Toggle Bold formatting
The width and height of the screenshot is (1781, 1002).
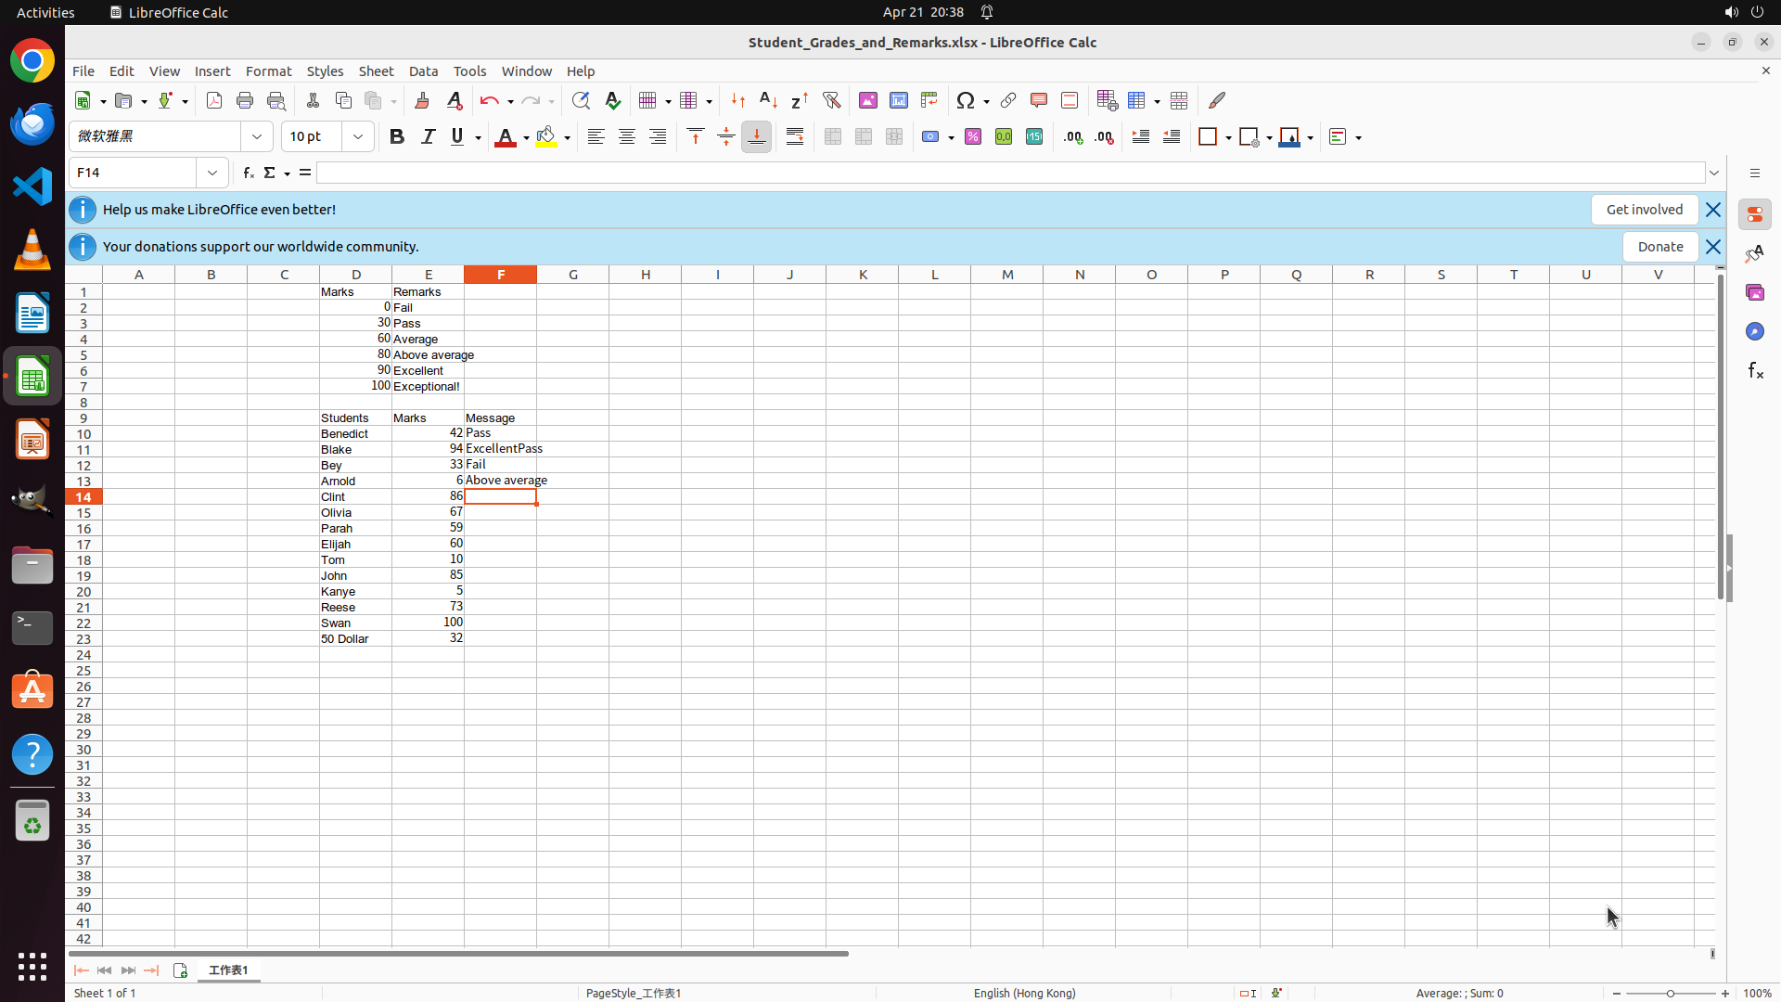[397, 136]
